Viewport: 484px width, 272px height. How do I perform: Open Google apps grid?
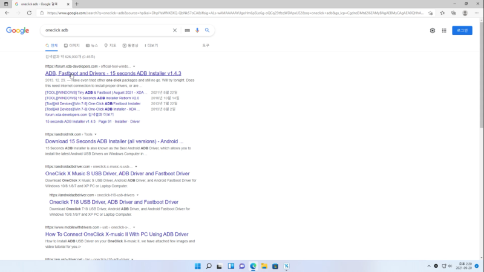tap(444, 31)
